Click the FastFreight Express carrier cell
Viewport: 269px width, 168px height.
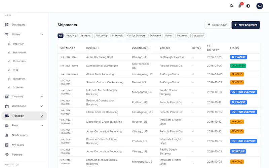tap(172, 57)
